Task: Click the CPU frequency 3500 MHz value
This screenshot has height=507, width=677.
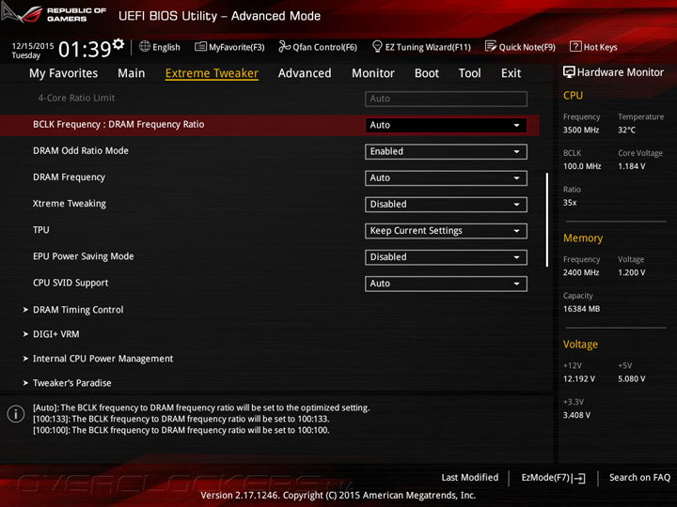Action: tap(581, 130)
